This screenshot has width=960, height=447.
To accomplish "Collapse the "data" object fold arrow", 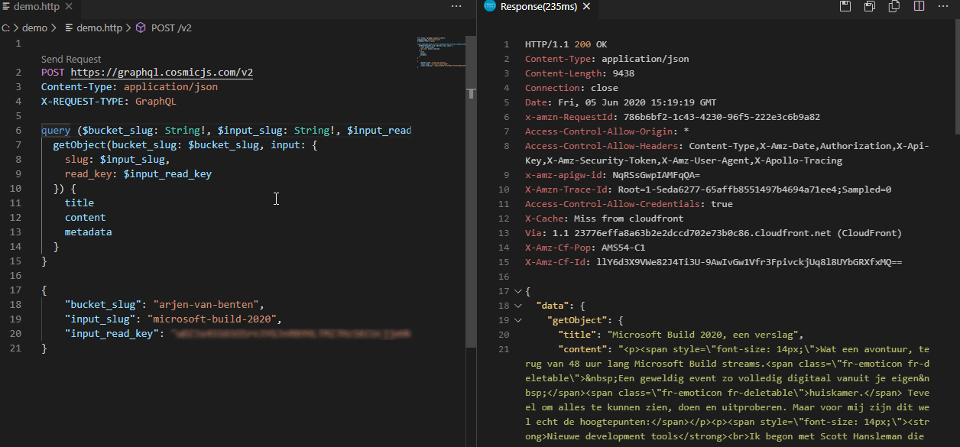I will (x=518, y=306).
